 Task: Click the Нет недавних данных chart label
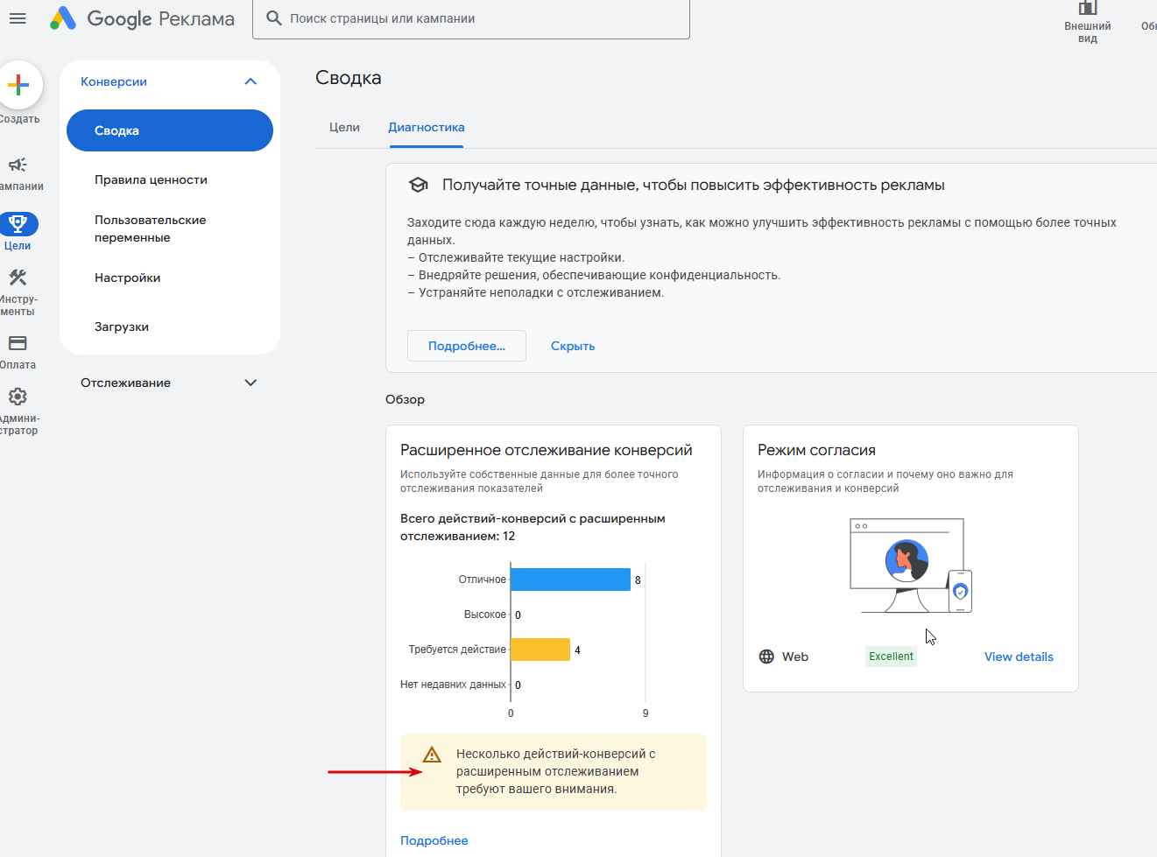point(453,685)
